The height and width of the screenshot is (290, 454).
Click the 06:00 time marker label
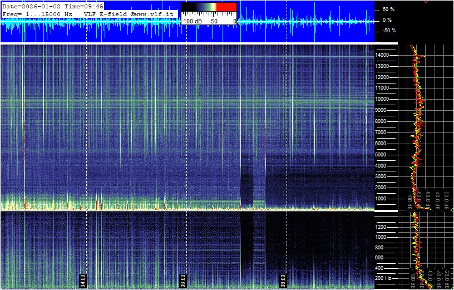[182, 279]
